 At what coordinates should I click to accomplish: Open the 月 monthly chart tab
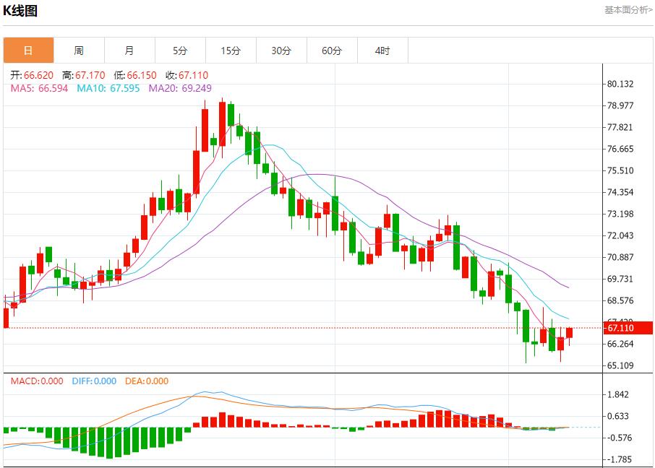[x=129, y=51]
